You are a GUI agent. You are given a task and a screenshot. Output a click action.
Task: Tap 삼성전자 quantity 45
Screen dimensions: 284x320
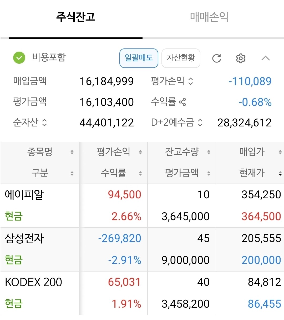coord(204,238)
